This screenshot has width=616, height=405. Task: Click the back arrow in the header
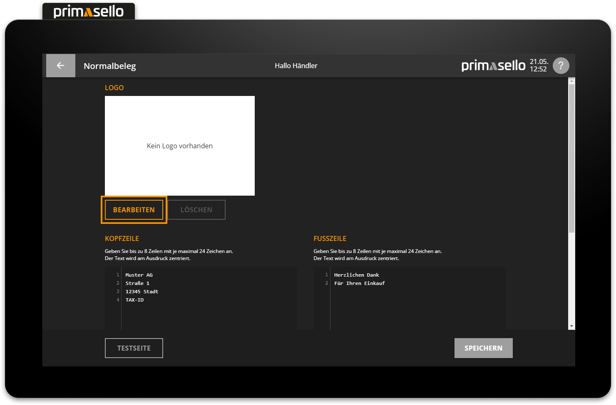coord(61,66)
